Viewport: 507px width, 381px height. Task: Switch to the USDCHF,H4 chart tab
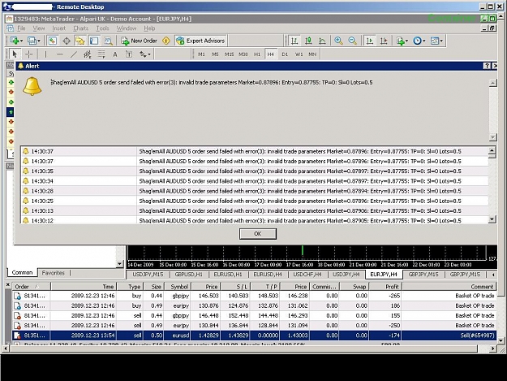307,275
